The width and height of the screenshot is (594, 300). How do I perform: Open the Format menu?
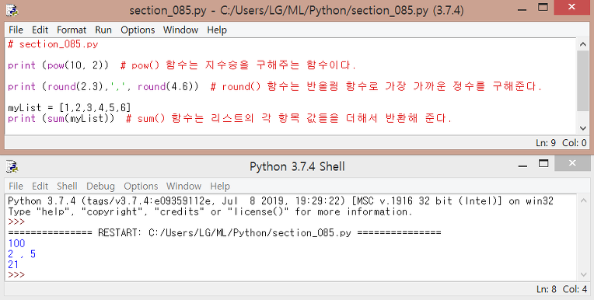72,30
